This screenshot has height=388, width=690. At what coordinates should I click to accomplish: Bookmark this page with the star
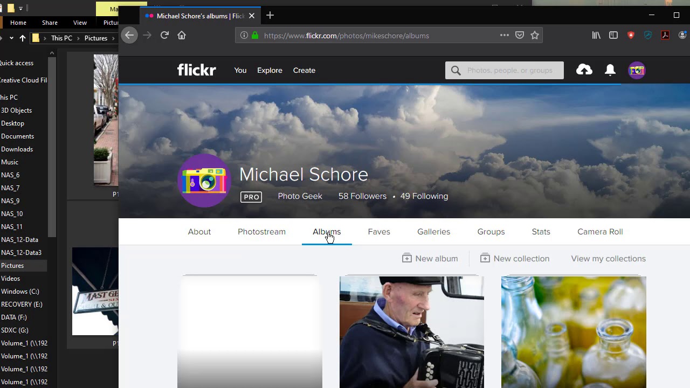tap(535, 35)
